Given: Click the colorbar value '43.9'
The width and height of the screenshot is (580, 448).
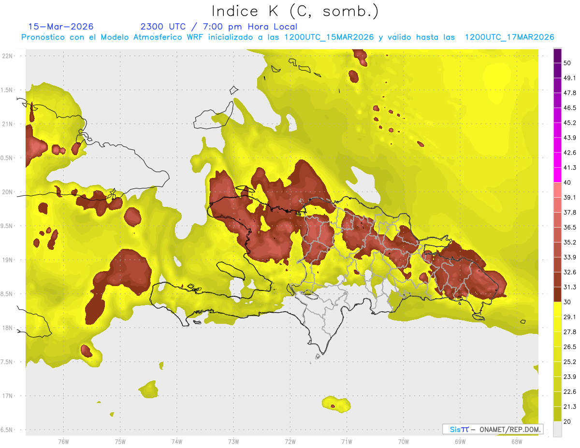Looking at the screenshot, I should pos(570,138).
